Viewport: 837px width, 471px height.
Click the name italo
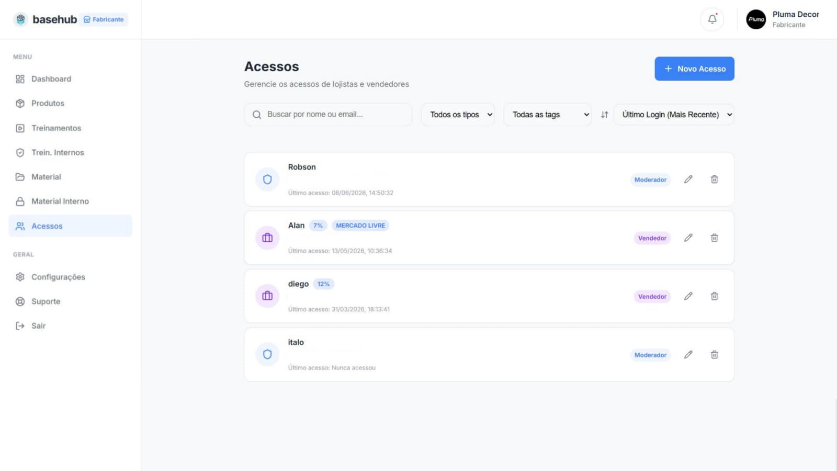tap(296, 342)
